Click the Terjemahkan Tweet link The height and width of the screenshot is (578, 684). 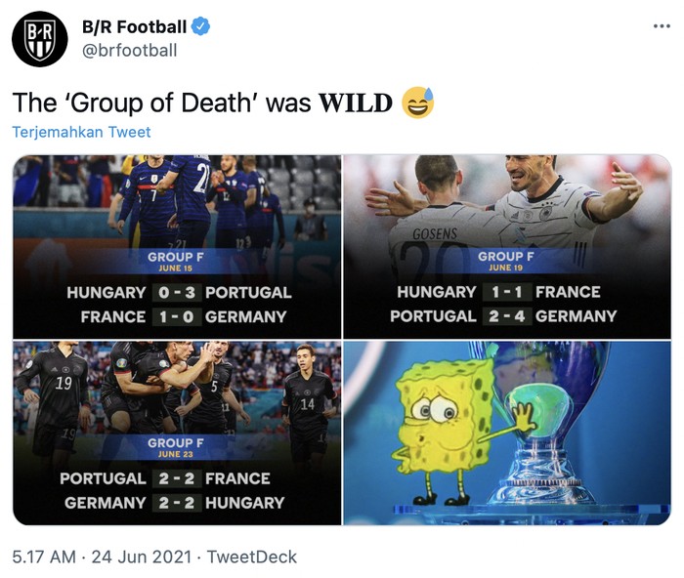(x=81, y=132)
